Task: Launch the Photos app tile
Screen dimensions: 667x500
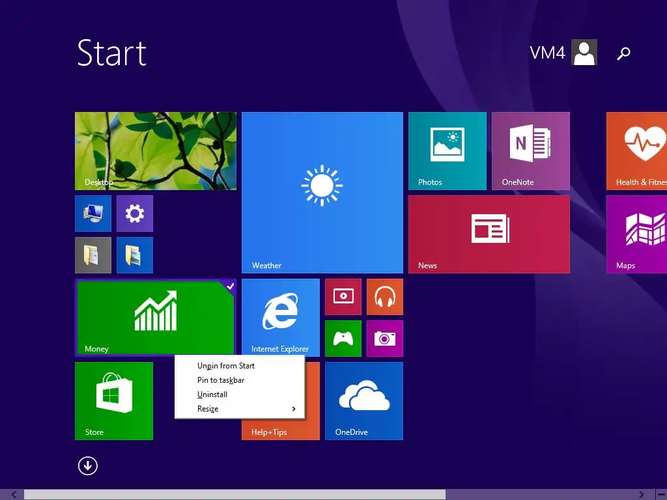Action: (x=447, y=151)
